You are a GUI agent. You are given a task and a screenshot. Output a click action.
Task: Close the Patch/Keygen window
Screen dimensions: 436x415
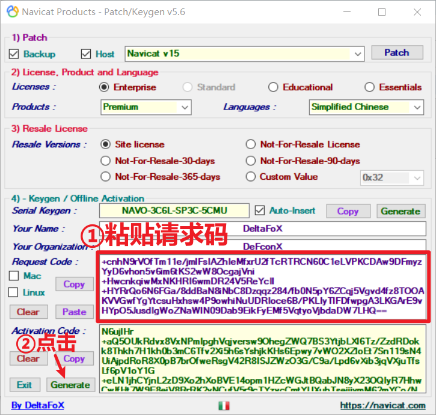[417, 12]
